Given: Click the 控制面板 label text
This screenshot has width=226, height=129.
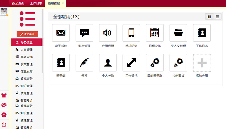Looking at the screenshot, I should tap(178, 76).
